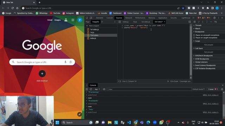Click the Step into debugger icon
The height and width of the screenshot is (126, 225).
pyautogui.click(x=203, y=22)
